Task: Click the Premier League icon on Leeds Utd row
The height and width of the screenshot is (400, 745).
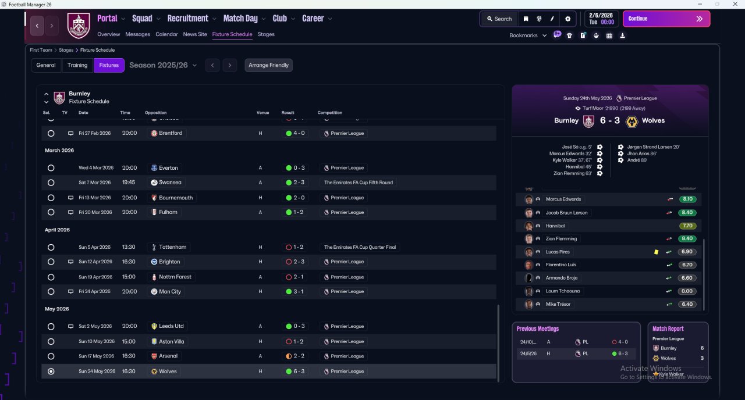Action: [326, 326]
